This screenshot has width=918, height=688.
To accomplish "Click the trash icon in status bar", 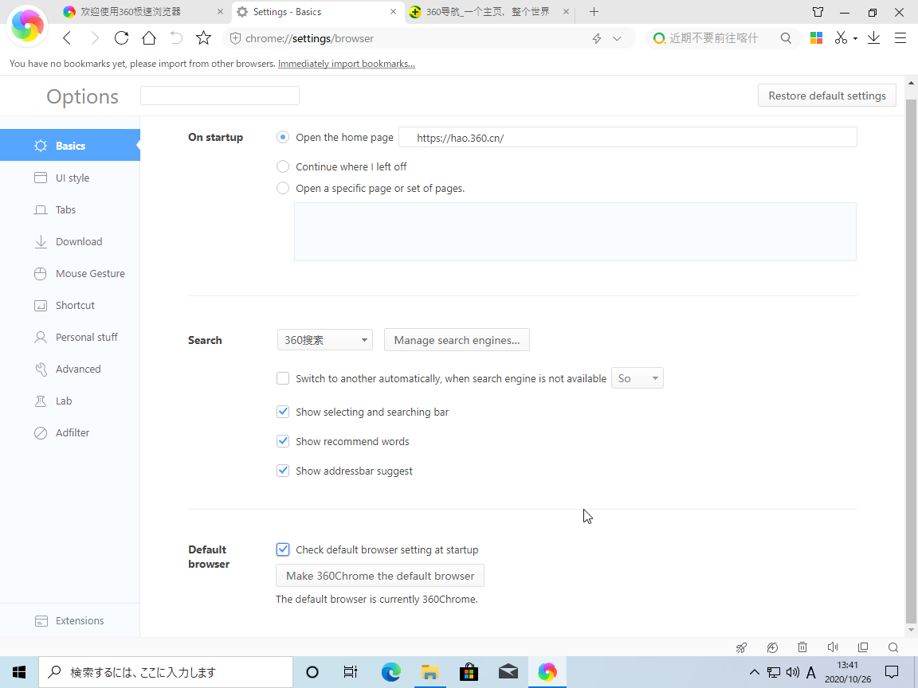I will (x=802, y=647).
